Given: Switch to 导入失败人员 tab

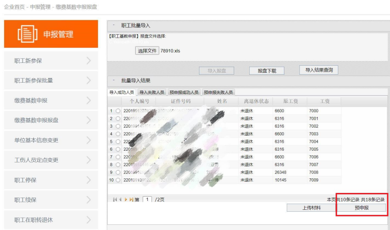Looking at the screenshot, I should coord(152,92).
